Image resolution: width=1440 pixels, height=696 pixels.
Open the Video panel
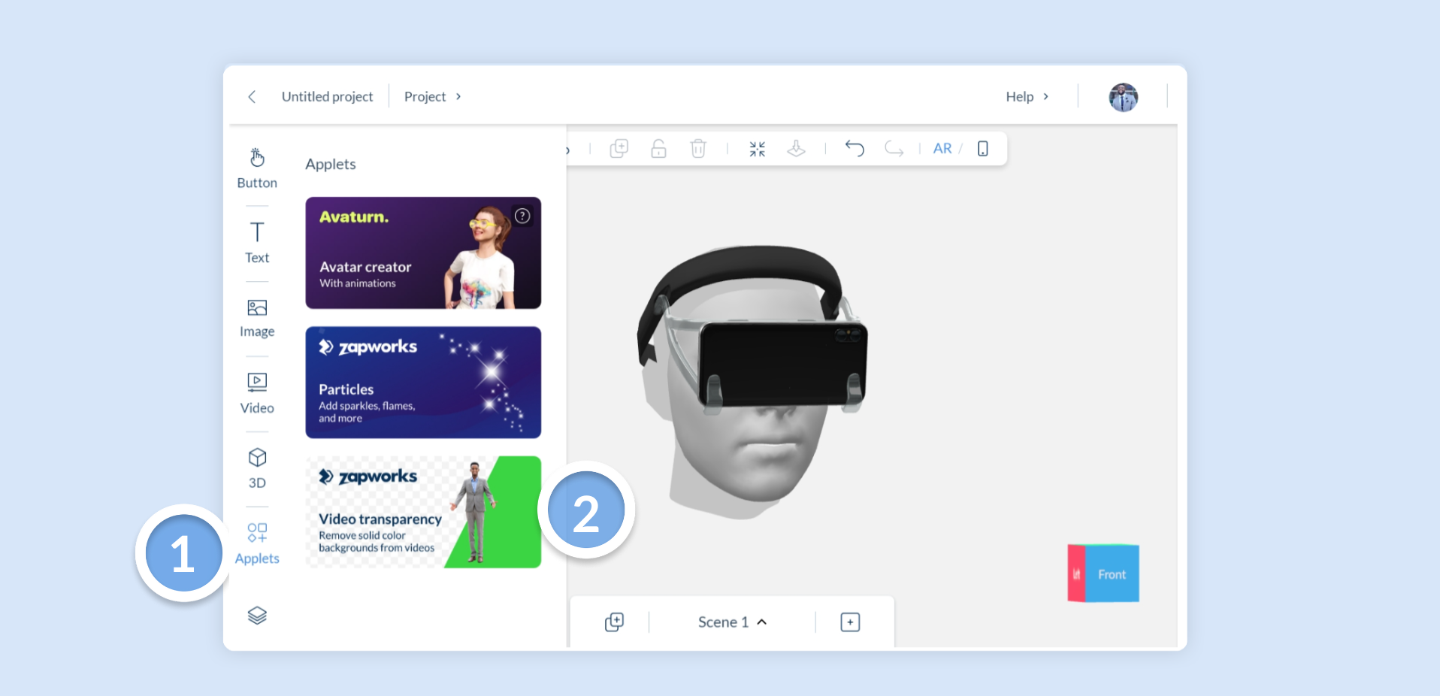point(257,393)
